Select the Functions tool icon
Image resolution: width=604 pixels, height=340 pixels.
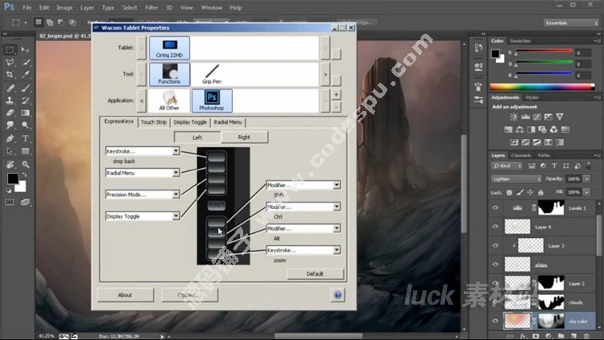169,75
